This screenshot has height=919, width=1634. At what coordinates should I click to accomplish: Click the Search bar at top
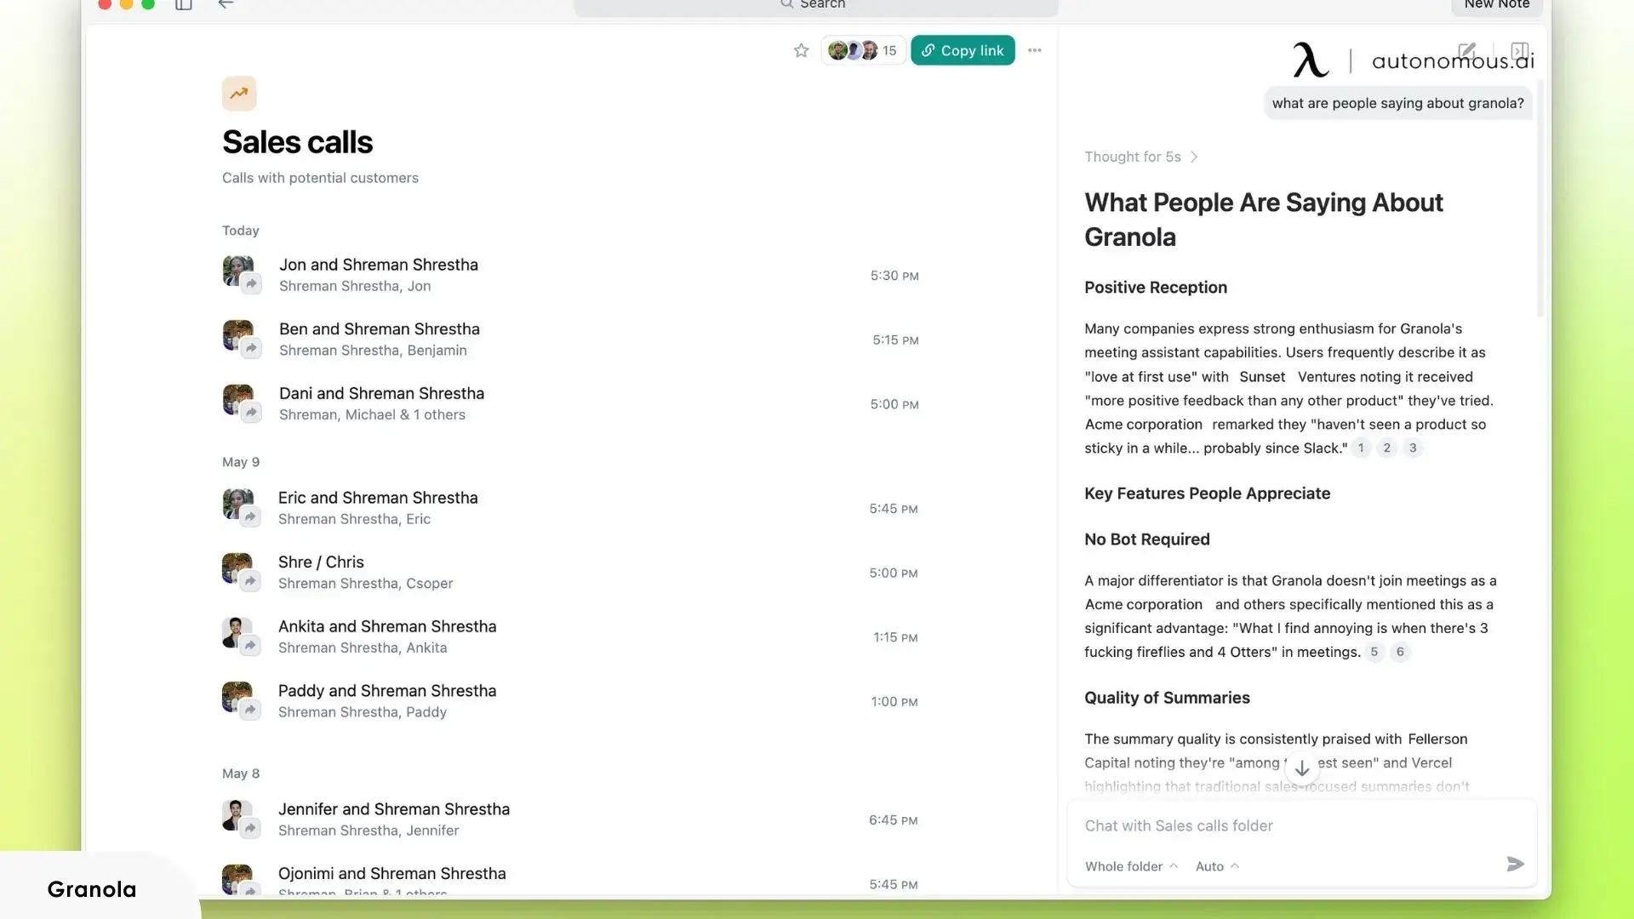[815, 5]
